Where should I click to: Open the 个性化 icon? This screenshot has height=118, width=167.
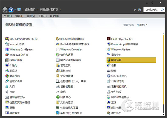coord(7,65)
